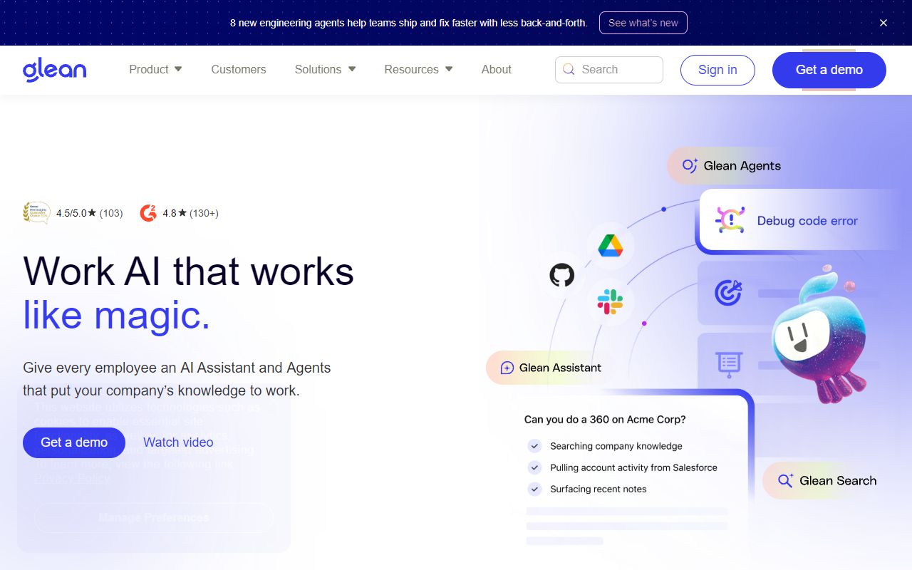Check Surfacing recent notes
912x570 pixels.
[x=534, y=489]
